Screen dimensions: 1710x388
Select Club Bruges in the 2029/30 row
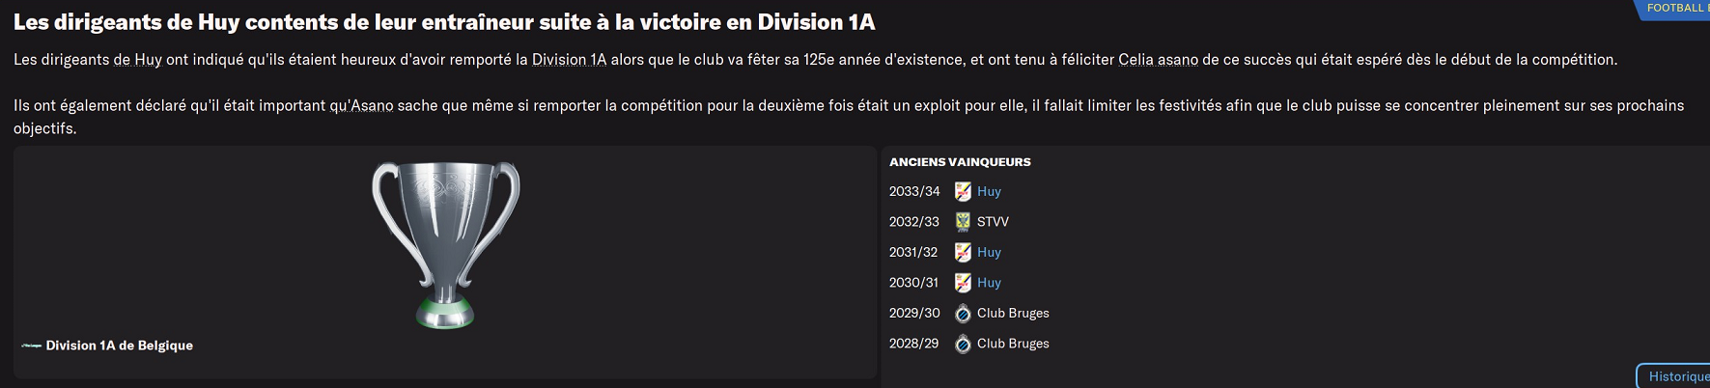coord(1013,314)
